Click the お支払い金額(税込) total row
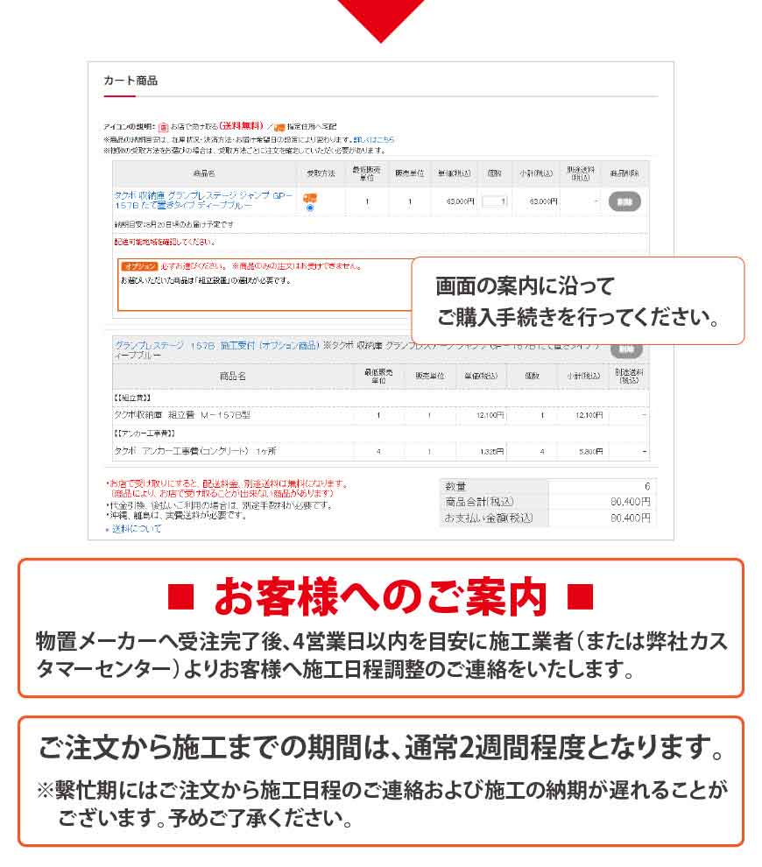The image size is (762, 867). coord(547,518)
